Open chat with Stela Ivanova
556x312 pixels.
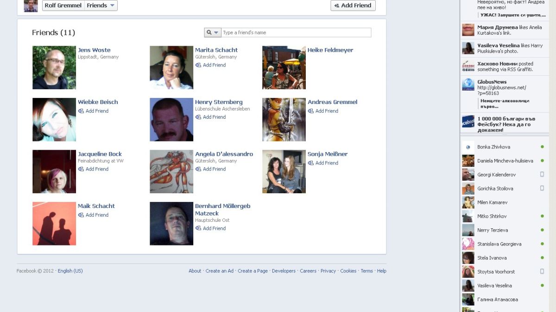(504, 258)
